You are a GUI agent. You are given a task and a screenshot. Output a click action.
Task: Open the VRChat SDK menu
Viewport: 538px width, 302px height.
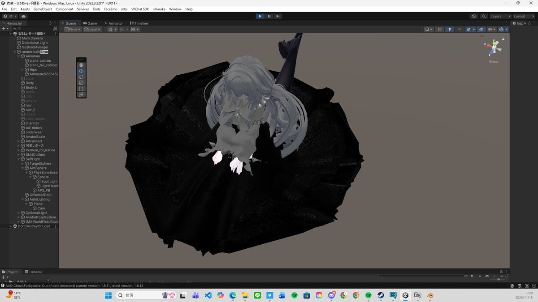(140, 9)
